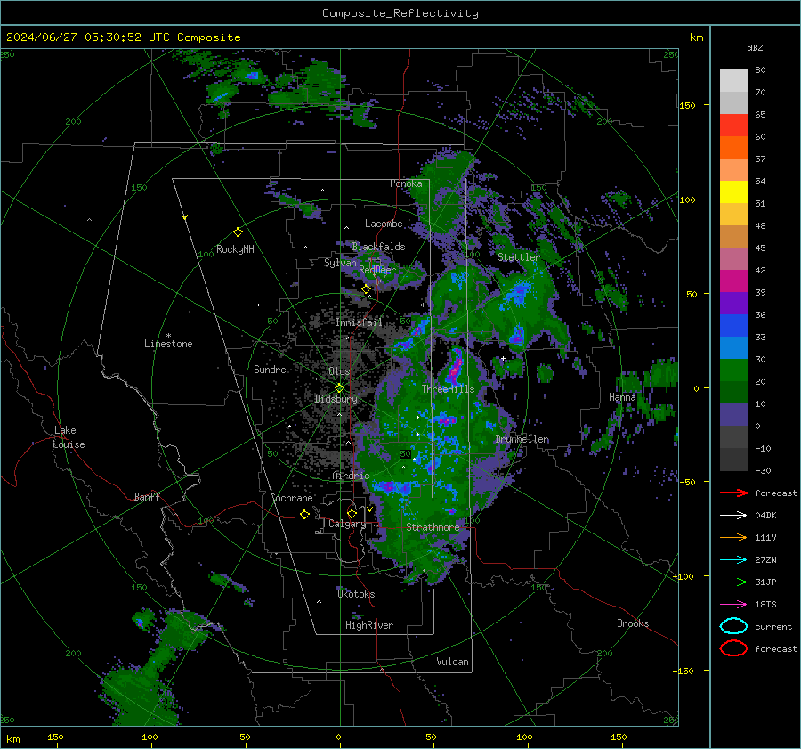Click the Limestone label
This screenshot has height=749, width=801.
tap(168, 344)
